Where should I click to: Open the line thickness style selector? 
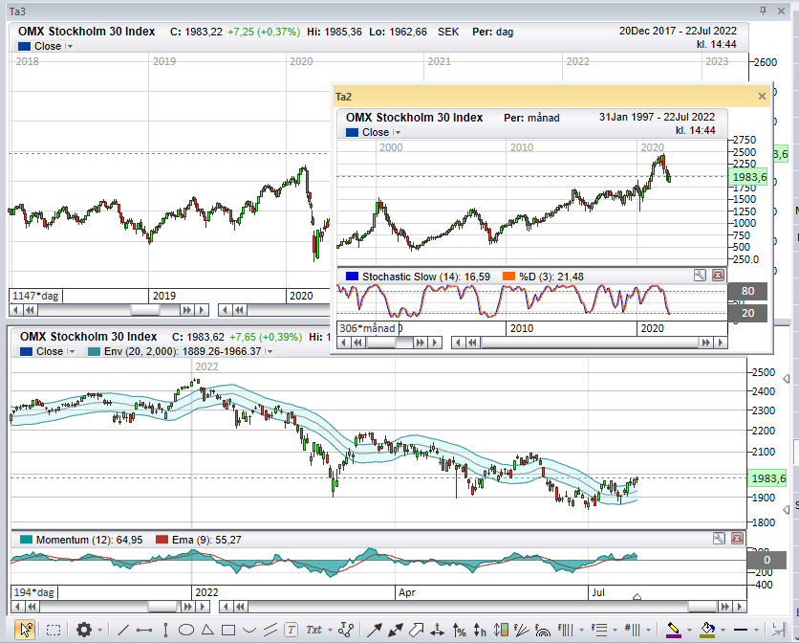741,631
